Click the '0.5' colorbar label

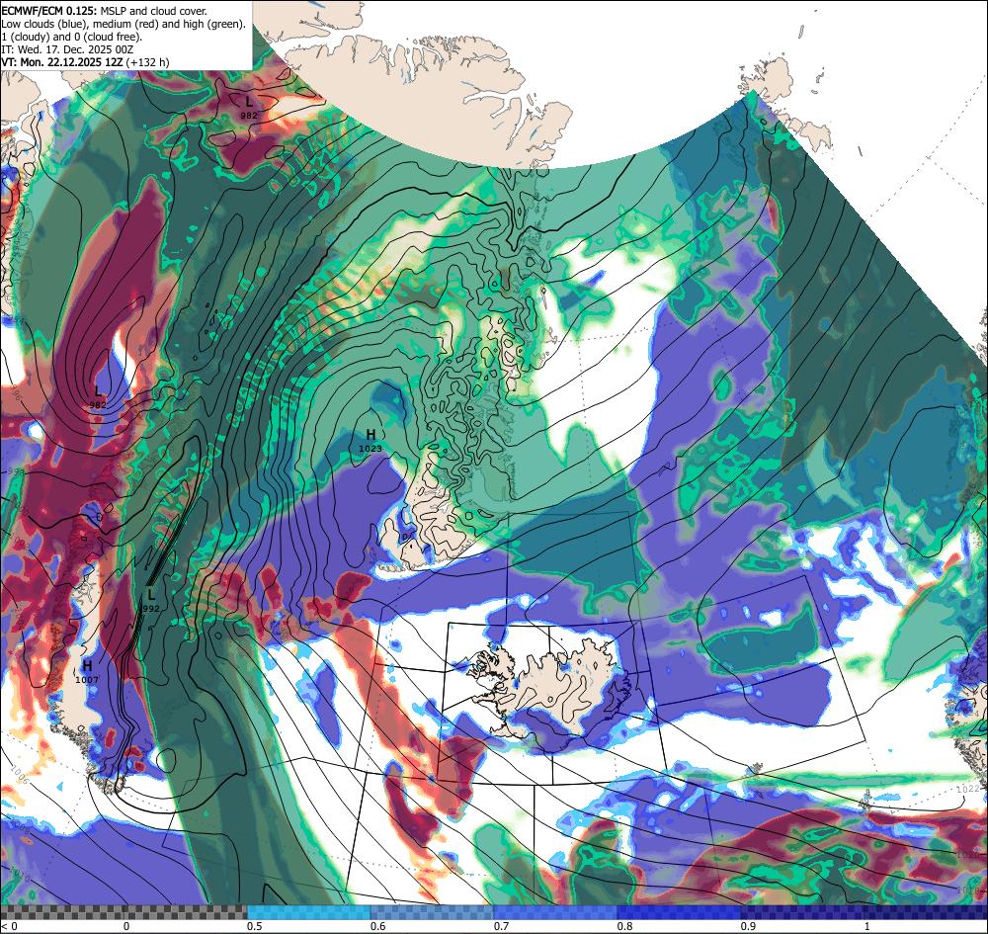pyautogui.click(x=255, y=926)
